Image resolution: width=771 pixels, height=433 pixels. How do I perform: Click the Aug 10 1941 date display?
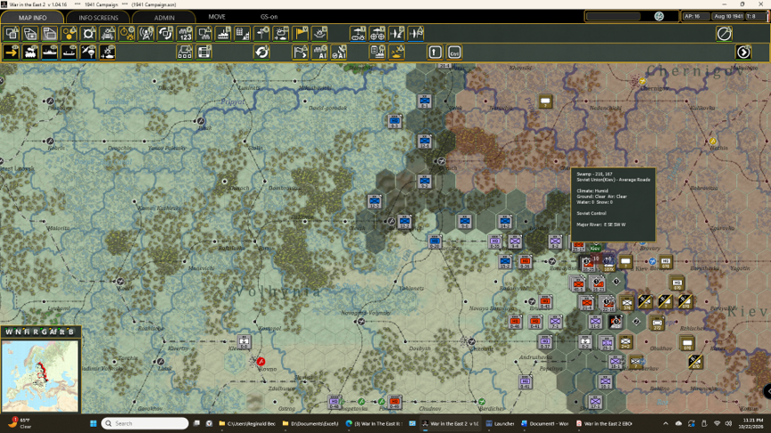pyautogui.click(x=728, y=16)
